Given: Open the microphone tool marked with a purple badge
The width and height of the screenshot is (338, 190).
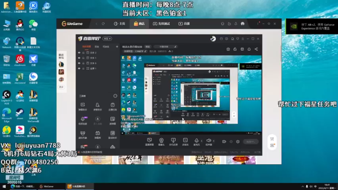Looking at the screenshot, I should (82, 121).
